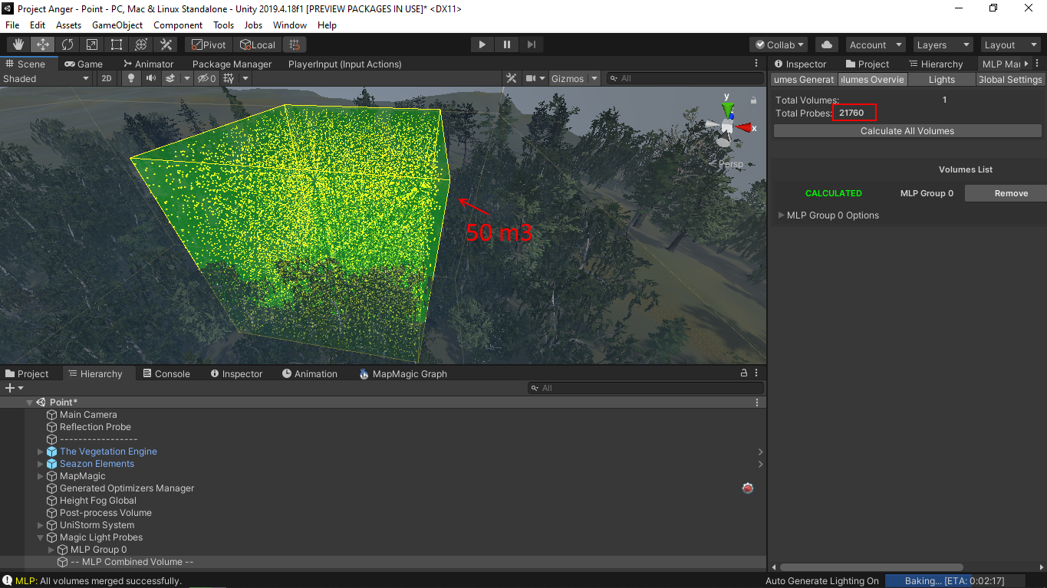Toggle Local/Global handle rotation
The height and width of the screenshot is (588, 1047).
pos(257,44)
